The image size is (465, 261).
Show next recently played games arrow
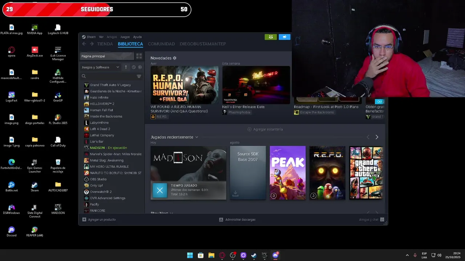pos(377,137)
